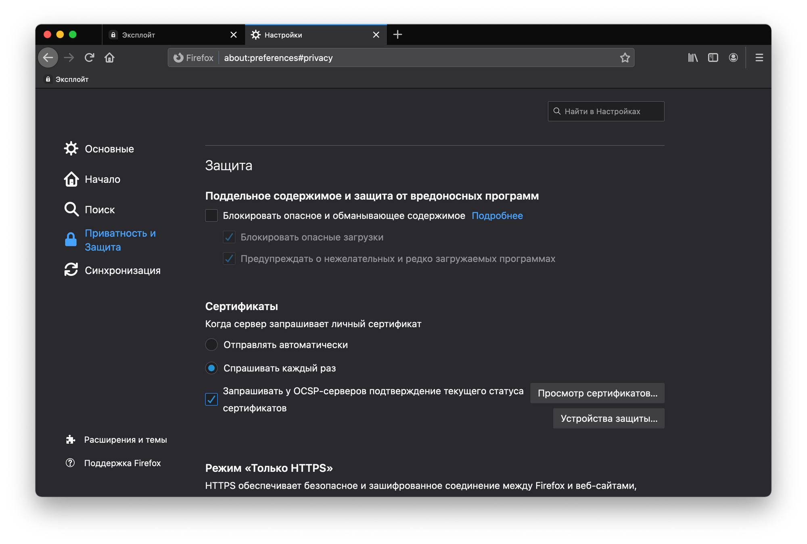
Task: Uncheck the OCSP servers query checkbox
Action: point(211,399)
